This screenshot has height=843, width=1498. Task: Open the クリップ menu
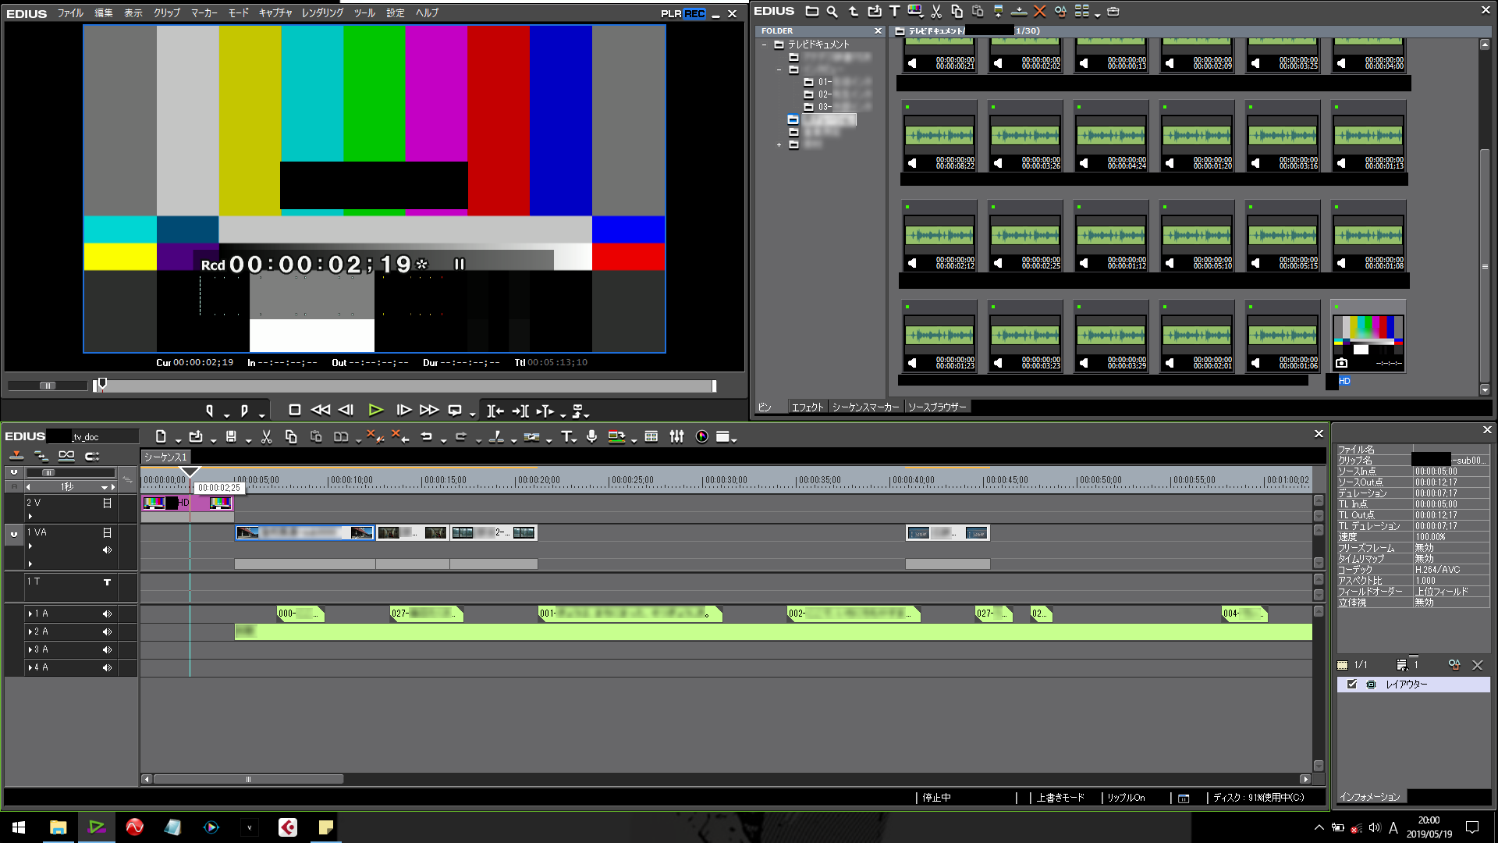point(167,13)
